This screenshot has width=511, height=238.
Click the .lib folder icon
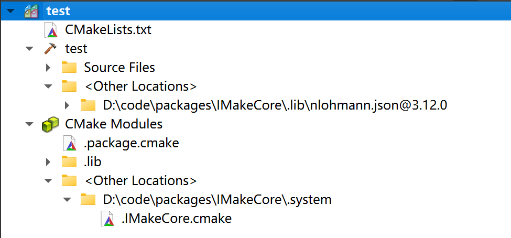tap(69, 162)
